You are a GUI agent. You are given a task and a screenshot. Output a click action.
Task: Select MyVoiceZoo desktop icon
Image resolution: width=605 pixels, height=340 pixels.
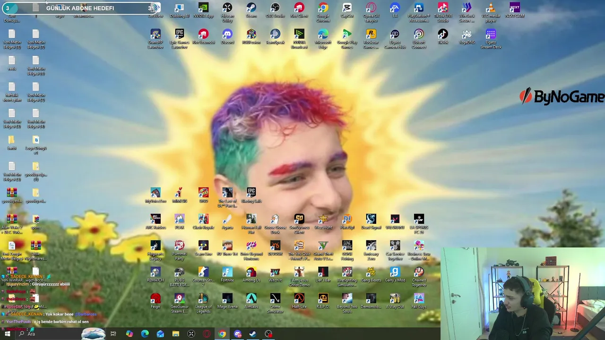click(x=156, y=195)
